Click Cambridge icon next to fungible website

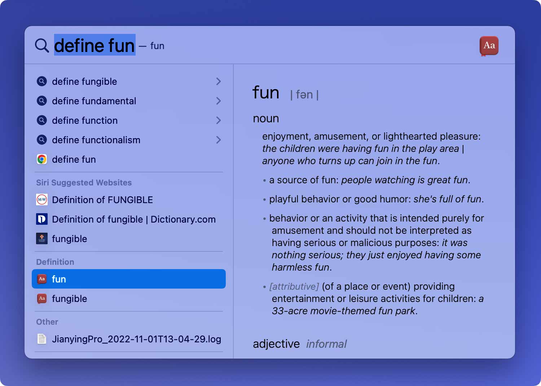pyautogui.click(x=42, y=238)
